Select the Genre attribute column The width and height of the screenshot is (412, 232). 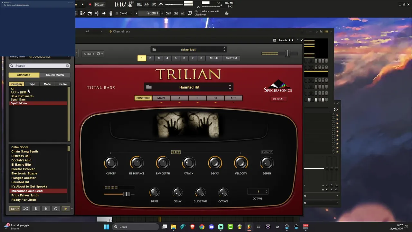[63, 84]
